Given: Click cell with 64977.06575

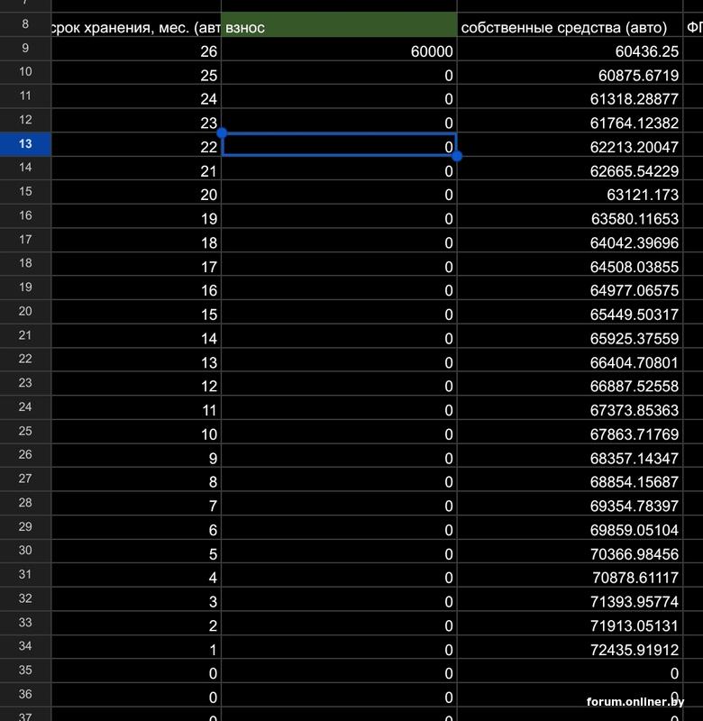Looking at the screenshot, I should [x=570, y=287].
